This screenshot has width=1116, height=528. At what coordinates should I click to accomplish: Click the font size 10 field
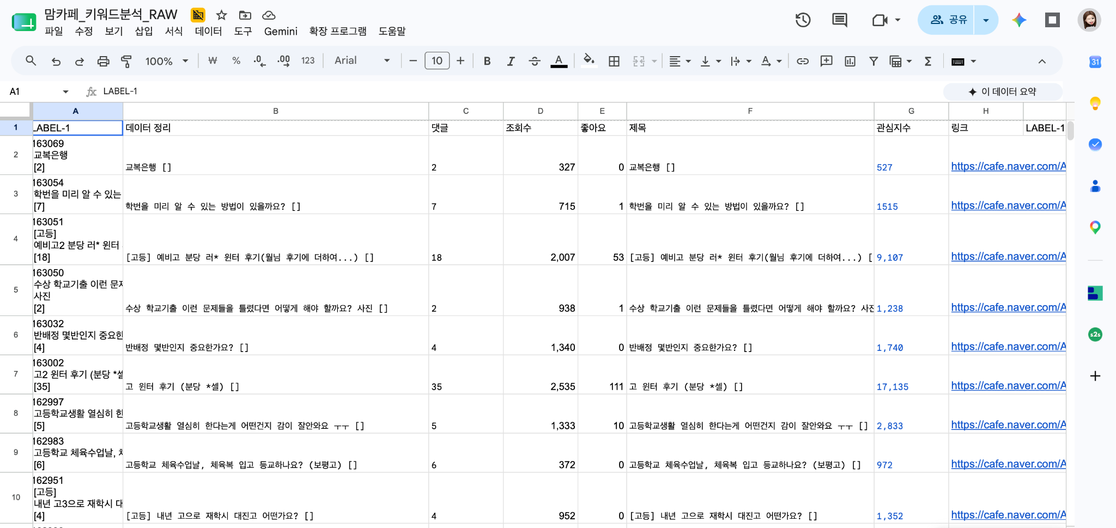(x=437, y=61)
